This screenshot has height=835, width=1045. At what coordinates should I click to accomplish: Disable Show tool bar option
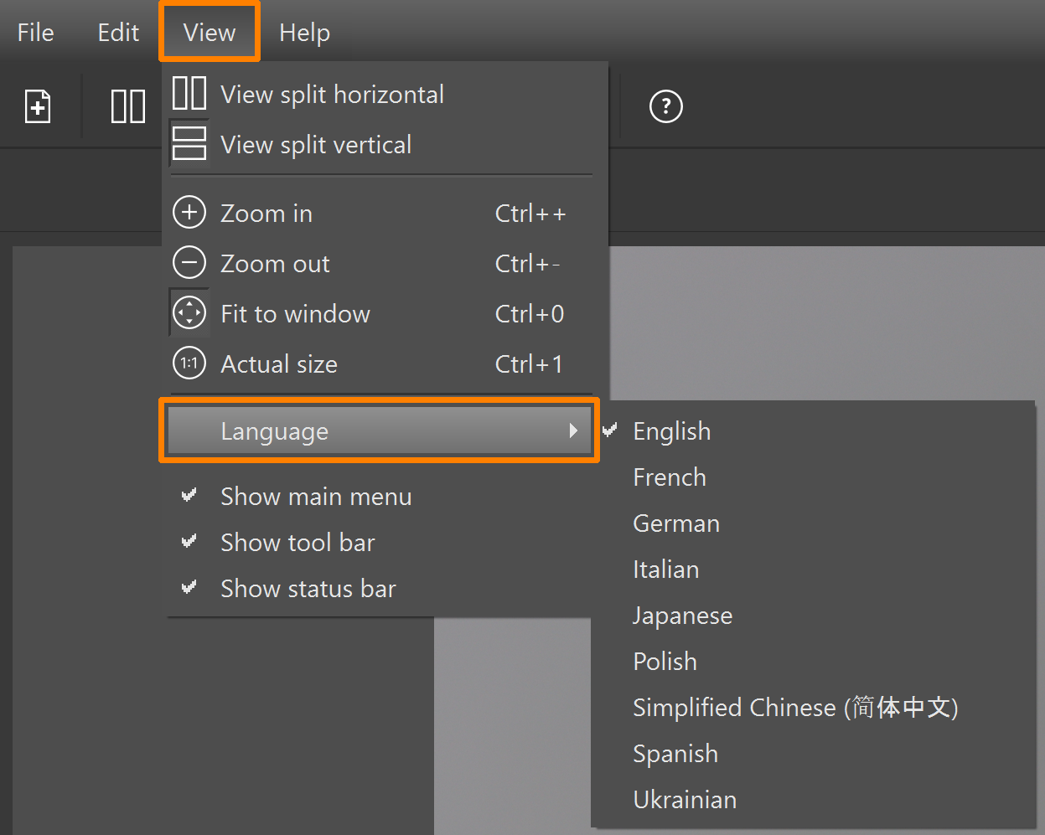point(297,543)
